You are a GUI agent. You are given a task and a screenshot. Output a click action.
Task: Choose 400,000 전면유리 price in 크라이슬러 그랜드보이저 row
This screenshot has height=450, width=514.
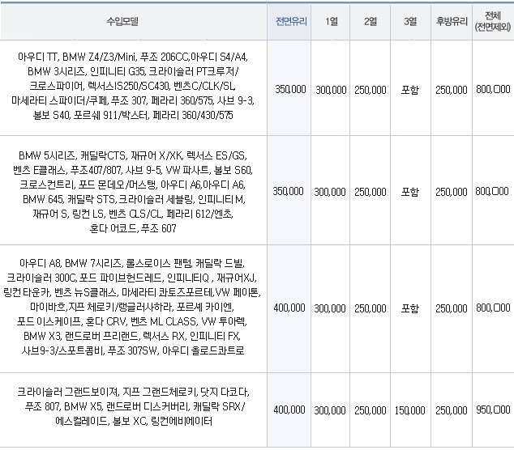(x=289, y=410)
